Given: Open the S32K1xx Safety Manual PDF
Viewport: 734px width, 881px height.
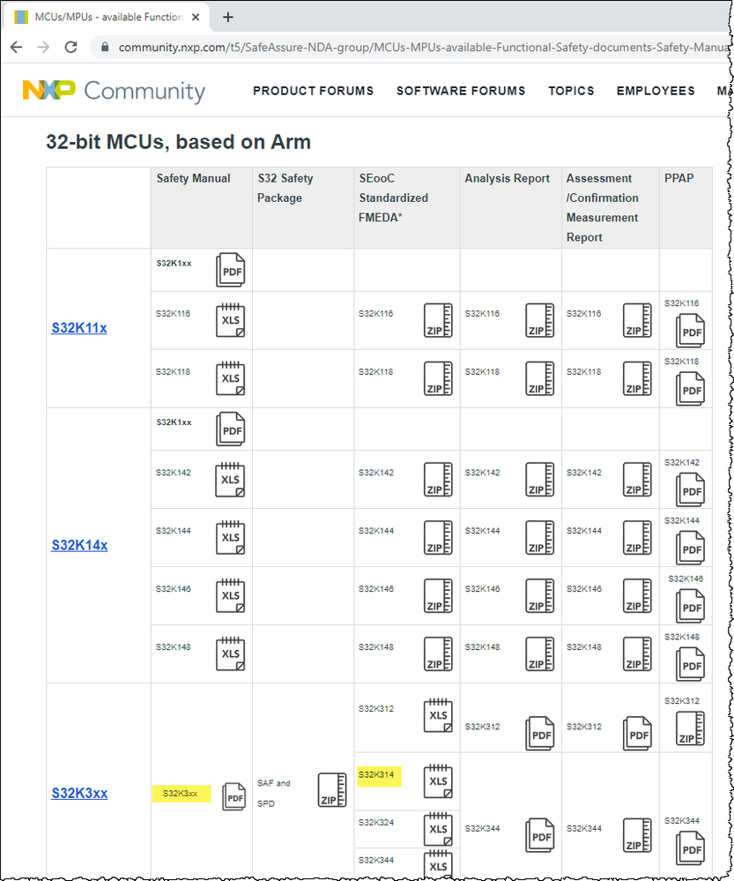Looking at the screenshot, I should pos(230,270).
